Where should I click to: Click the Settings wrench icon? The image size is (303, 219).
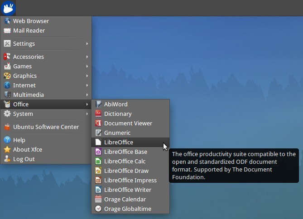click(x=7, y=43)
